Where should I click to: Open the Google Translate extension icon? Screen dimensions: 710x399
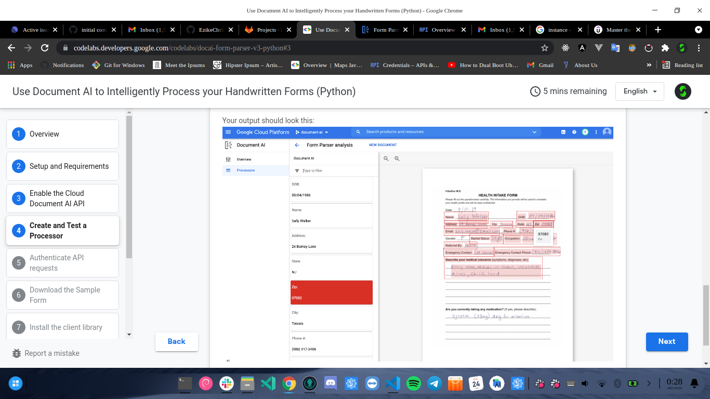(615, 48)
